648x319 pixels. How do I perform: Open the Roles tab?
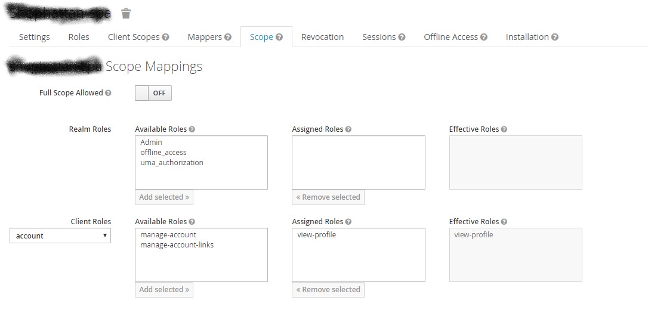pos(79,37)
